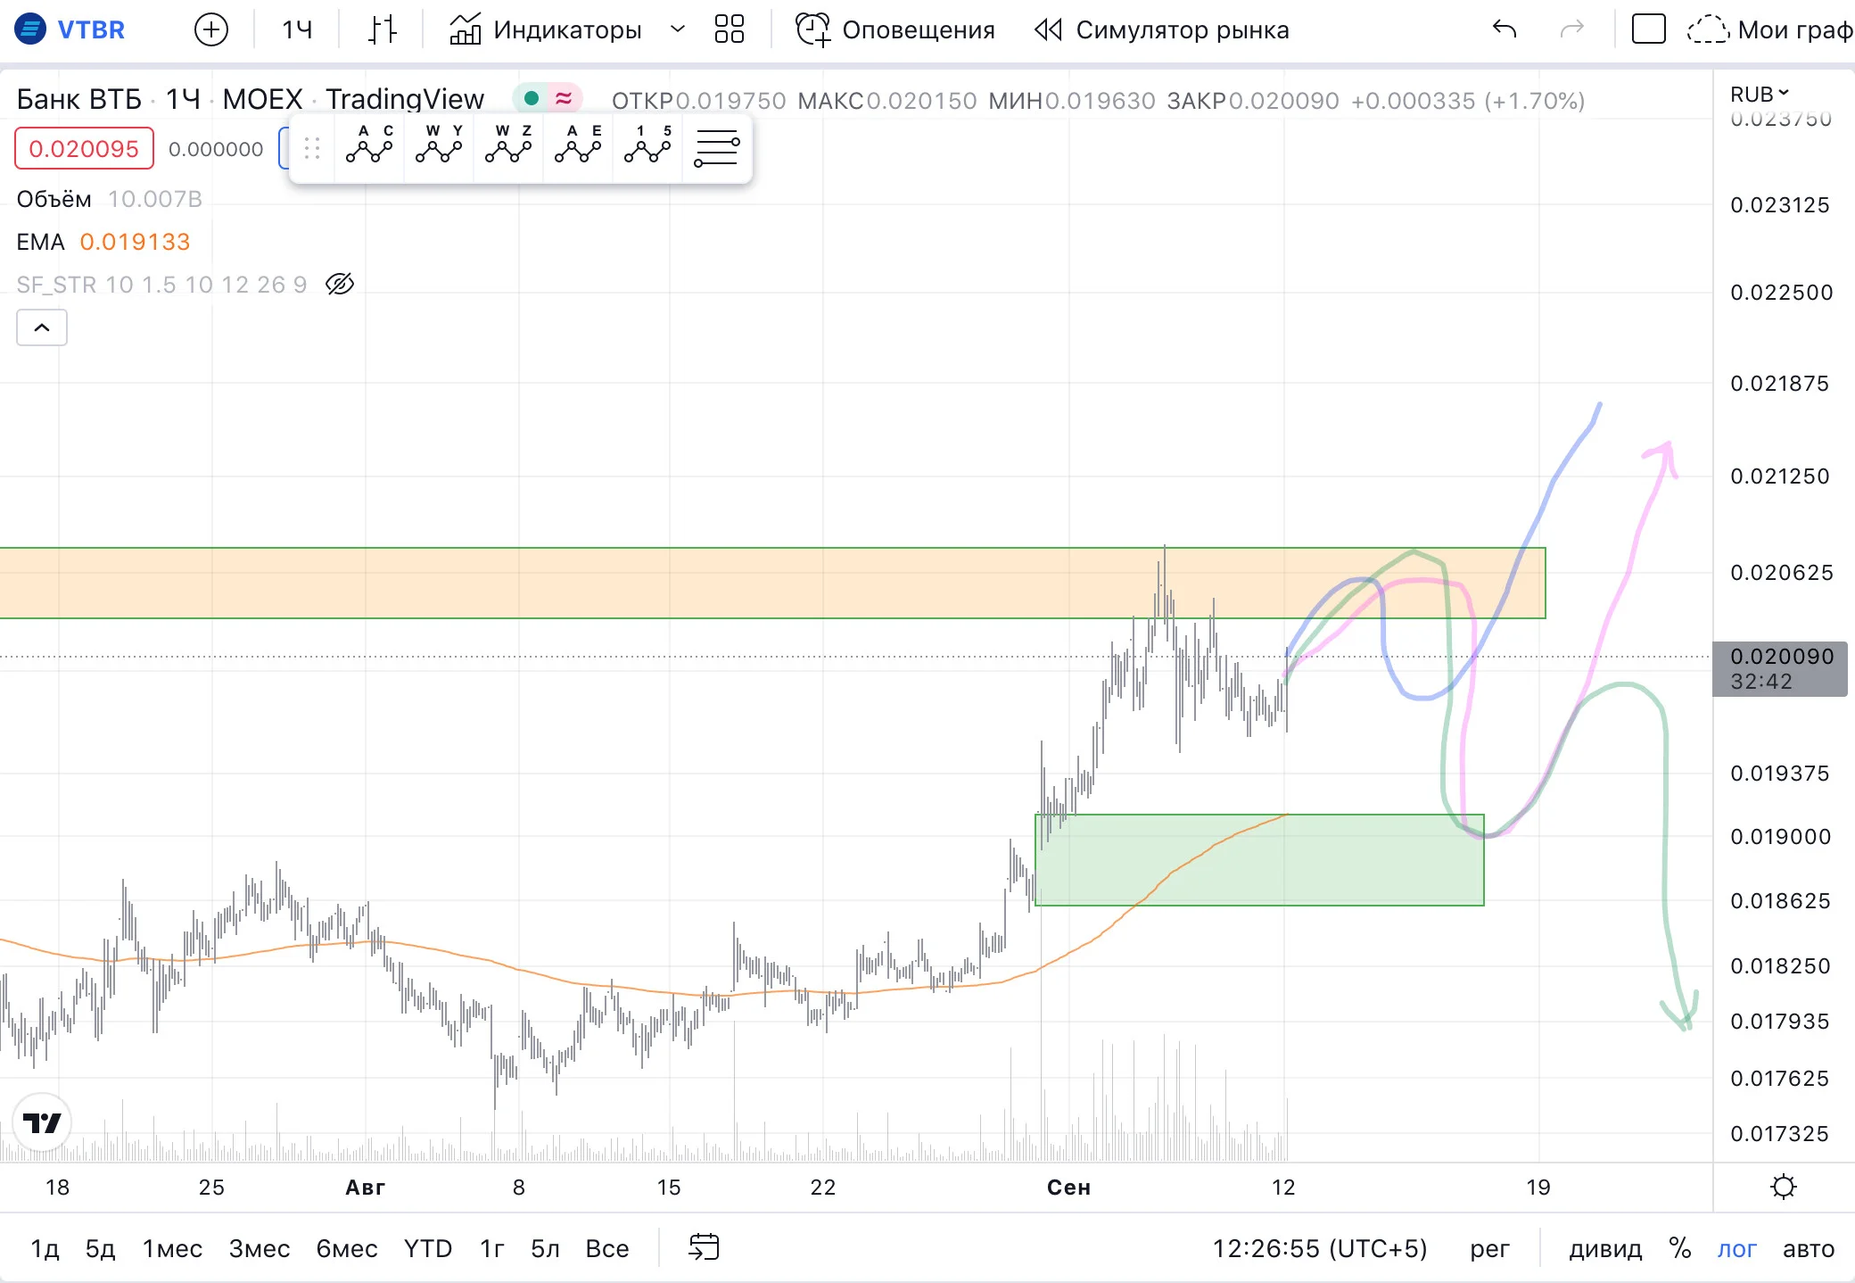
Task: Redo chart action arrow
Action: [x=1571, y=29]
